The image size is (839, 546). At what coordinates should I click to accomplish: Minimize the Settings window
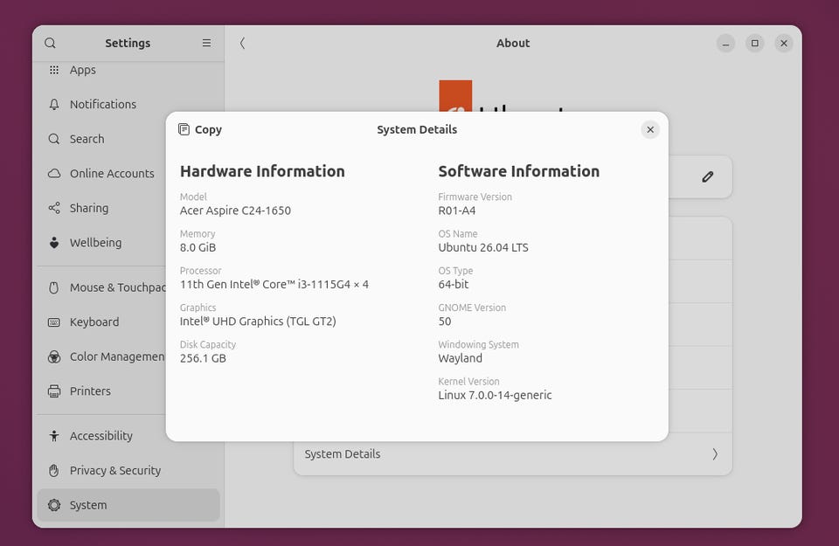point(725,44)
